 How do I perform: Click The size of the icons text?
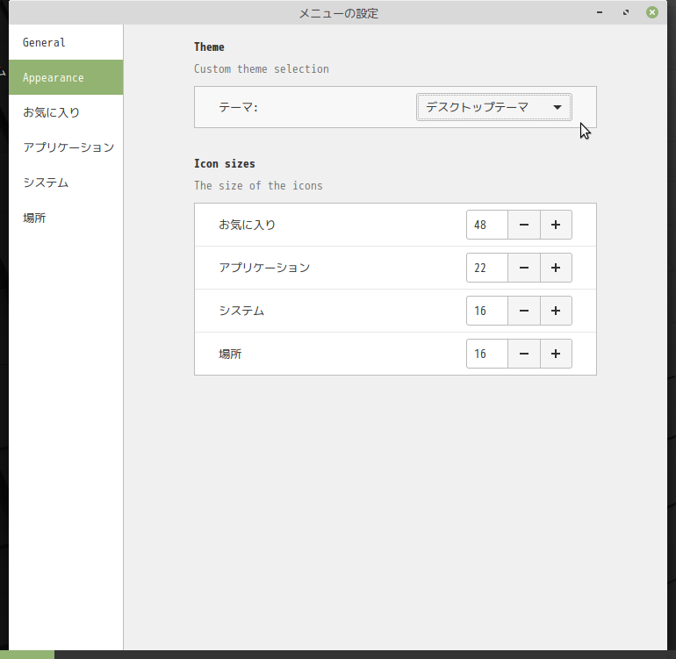pos(258,186)
